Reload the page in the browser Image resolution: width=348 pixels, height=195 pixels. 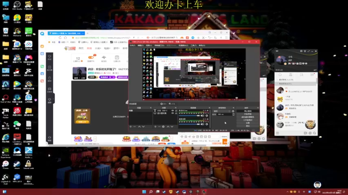[60, 38]
